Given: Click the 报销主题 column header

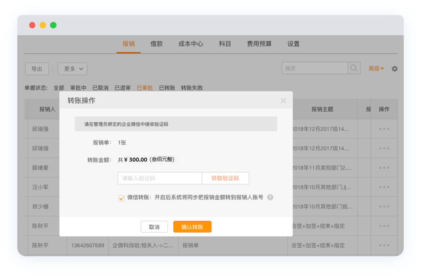Looking at the screenshot, I should point(322,109).
